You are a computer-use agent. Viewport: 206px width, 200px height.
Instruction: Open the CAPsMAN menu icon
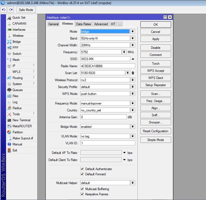click(9, 24)
